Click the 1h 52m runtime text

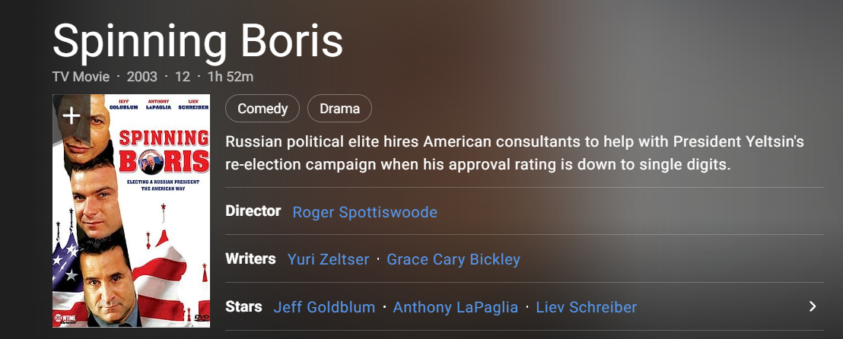(x=230, y=77)
